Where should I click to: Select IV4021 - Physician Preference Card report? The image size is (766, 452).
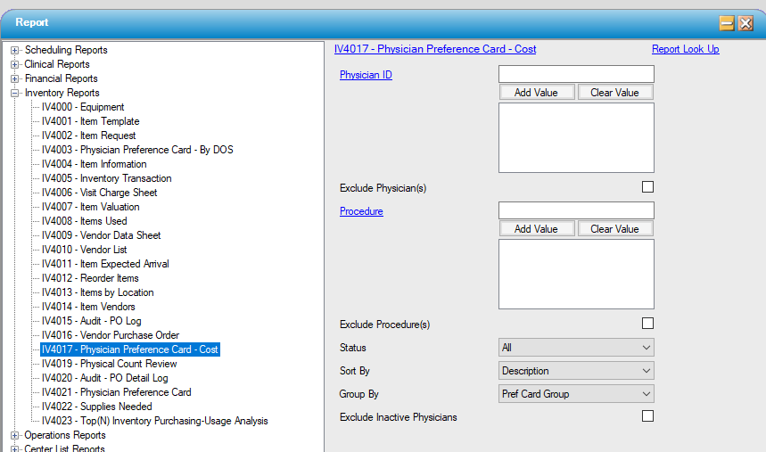(116, 392)
